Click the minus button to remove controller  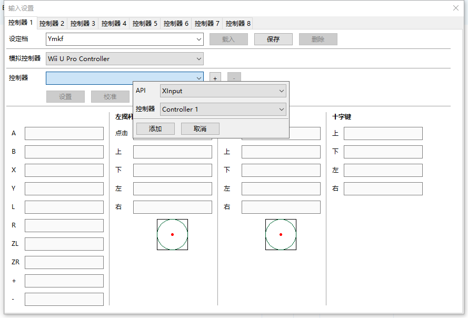point(234,78)
